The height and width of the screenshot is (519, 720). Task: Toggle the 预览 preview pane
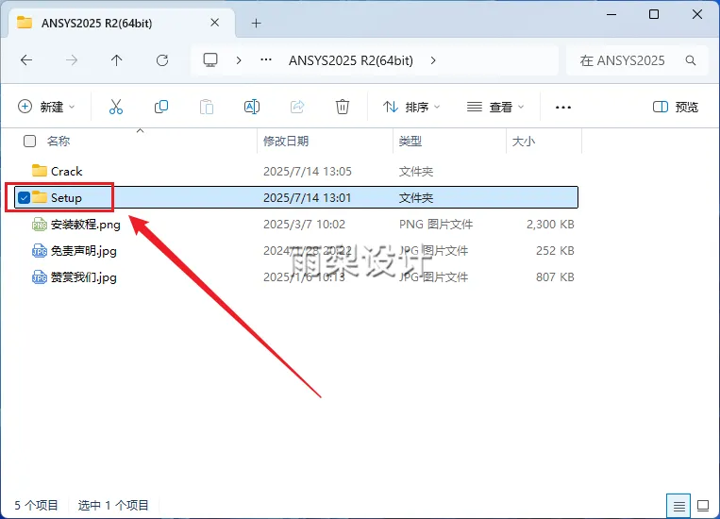tap(676, 107)
